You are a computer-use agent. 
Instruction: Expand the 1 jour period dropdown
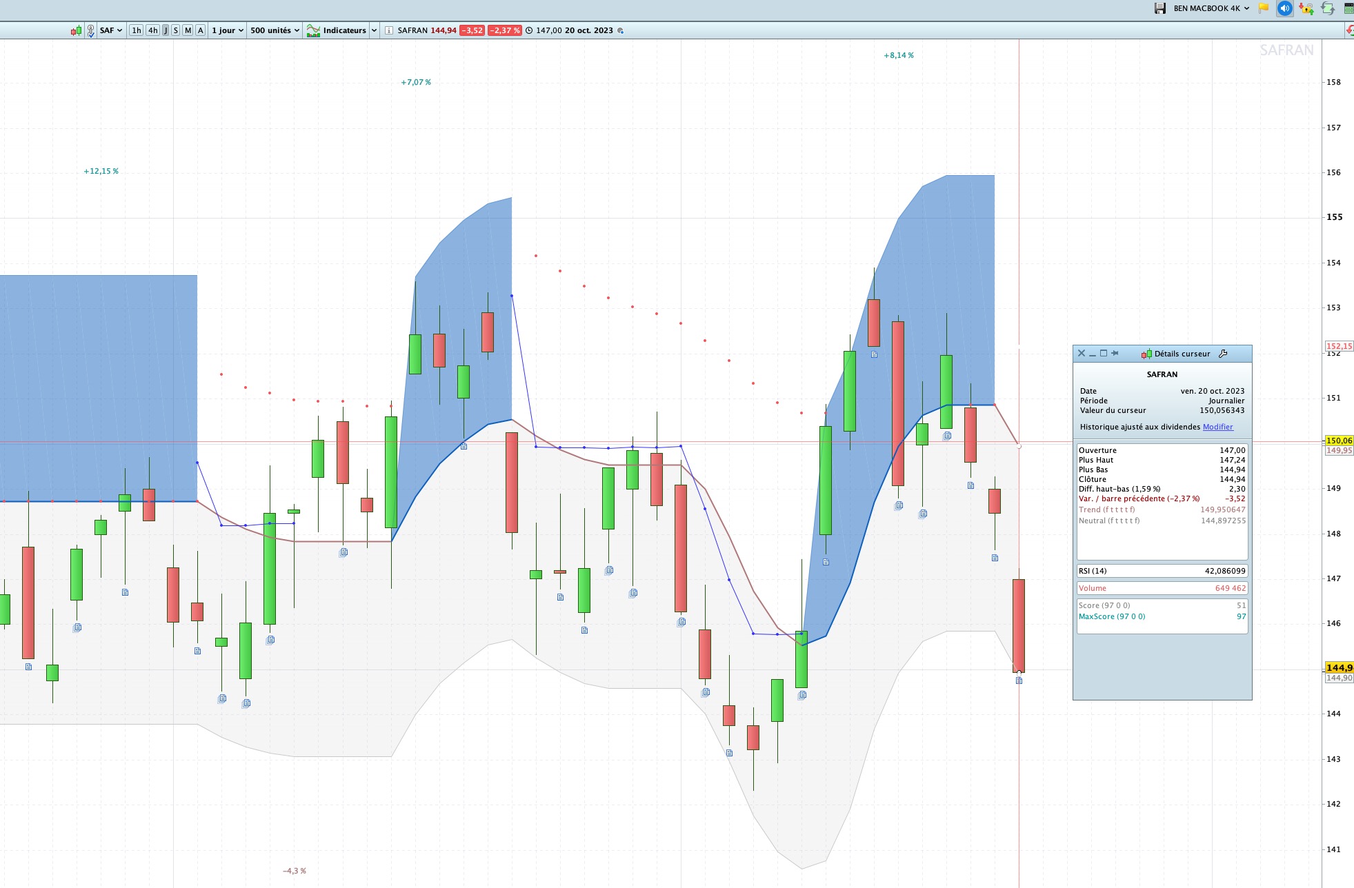click(228, 30)
